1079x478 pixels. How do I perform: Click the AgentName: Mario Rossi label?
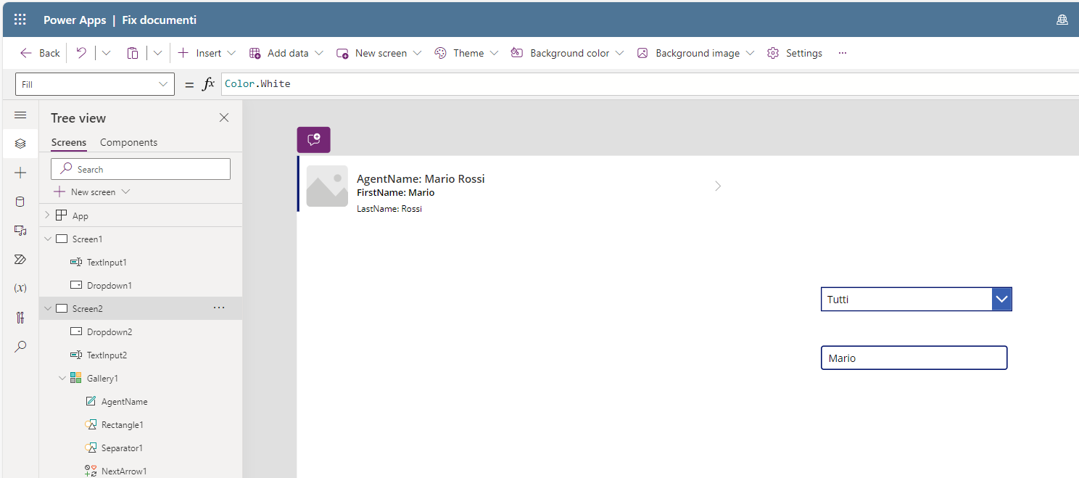coord(421,178)
